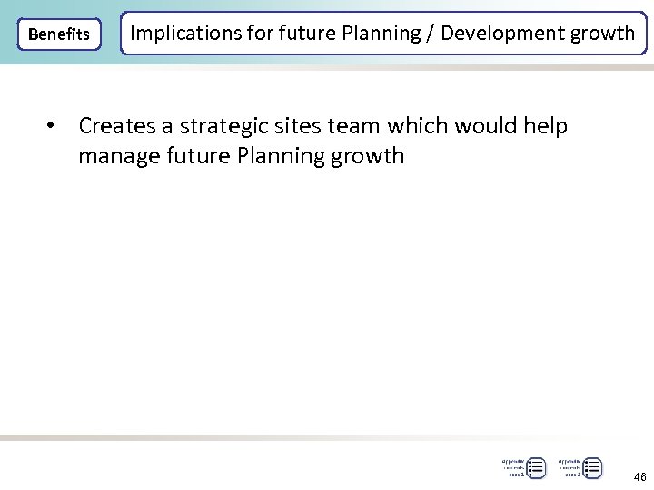Open the appendix contents section 1 icon
The width and height of the screenshot is (654, 490).
click(x=536, y=468)
